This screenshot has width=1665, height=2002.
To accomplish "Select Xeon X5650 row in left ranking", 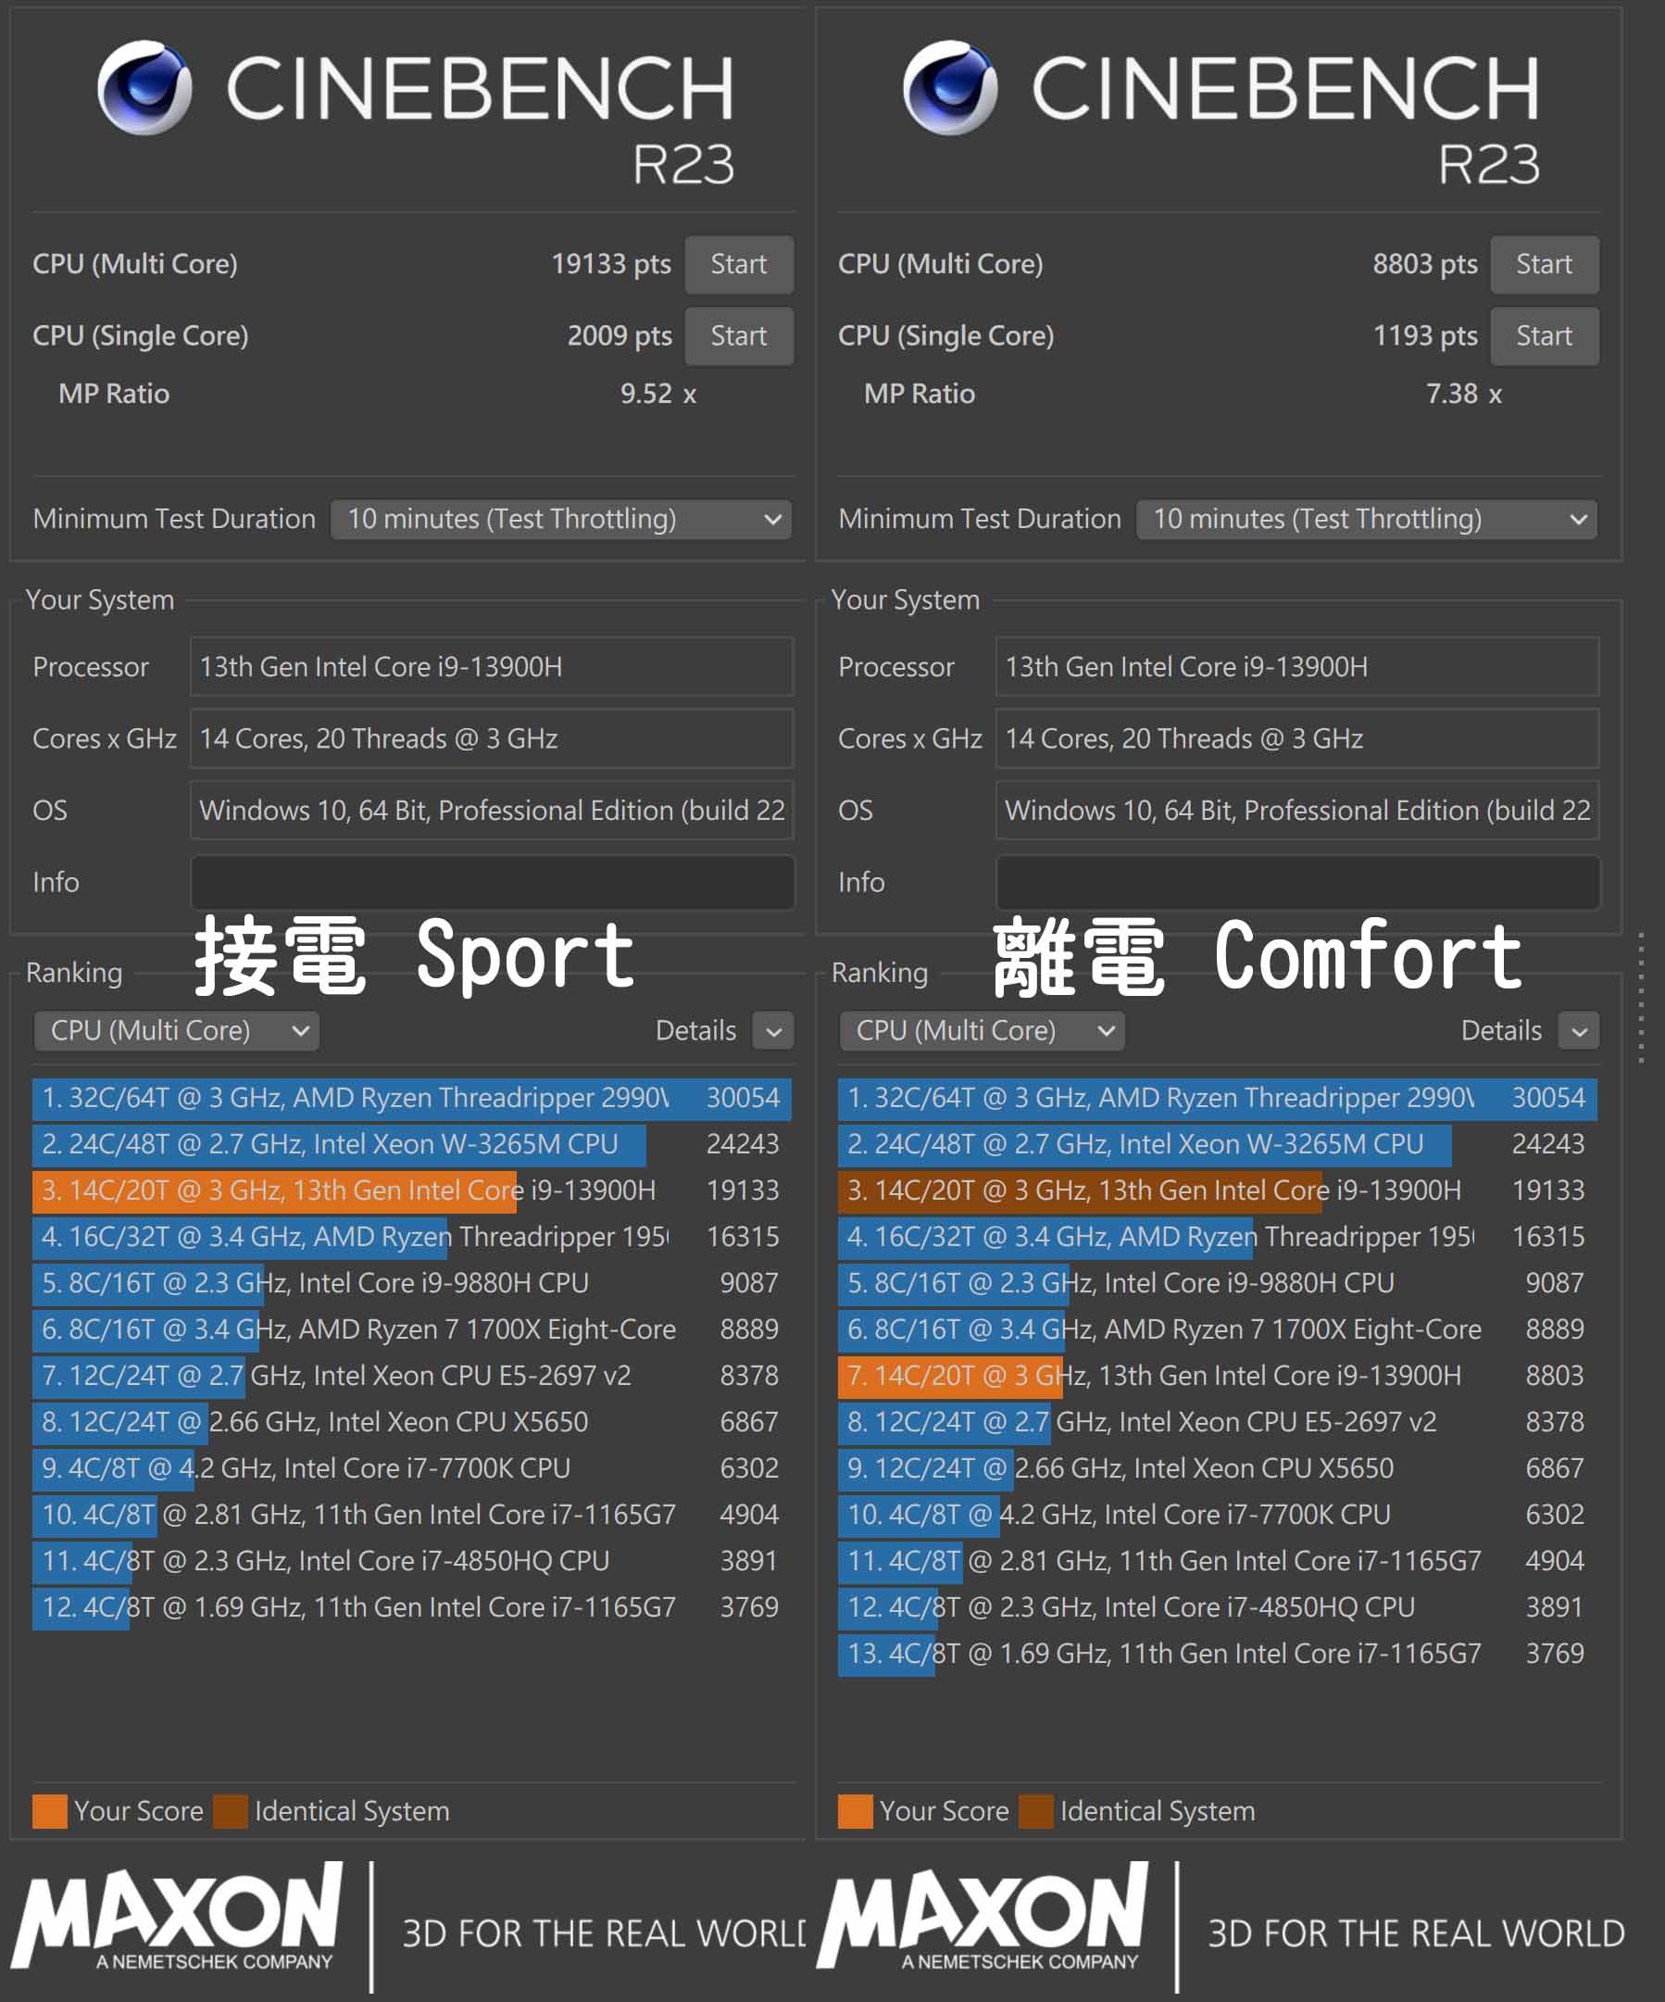I will [412, 1422].
